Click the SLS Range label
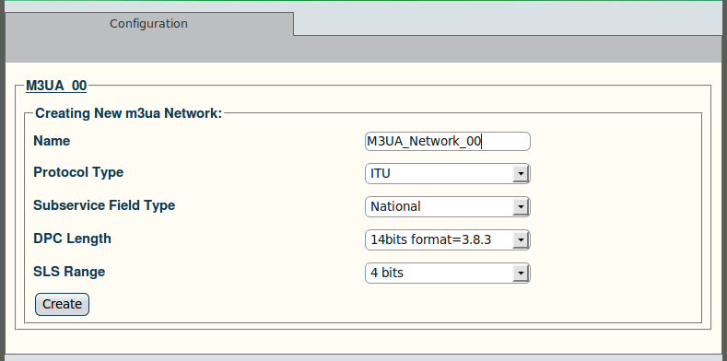This screenshot has width=727, height=361. (69, 272)
